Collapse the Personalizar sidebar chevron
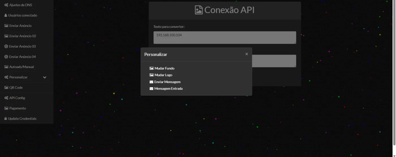The image size is (396, 157). pyautogui.click(x=45, y=77)
